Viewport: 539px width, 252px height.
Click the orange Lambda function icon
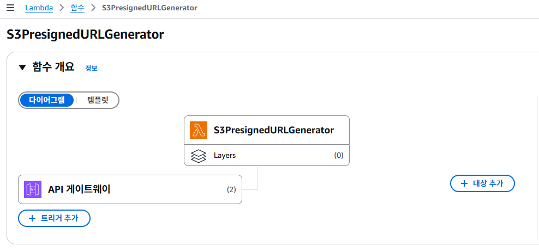(x=199, y=130)
